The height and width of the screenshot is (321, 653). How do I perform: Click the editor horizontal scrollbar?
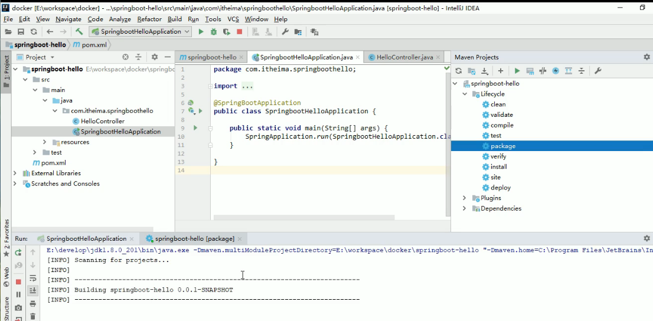point(303,217)
